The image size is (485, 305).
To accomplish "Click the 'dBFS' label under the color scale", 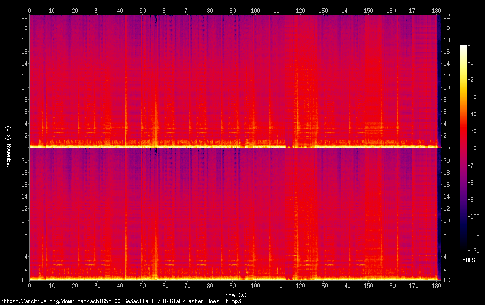I will coord(469,261).
